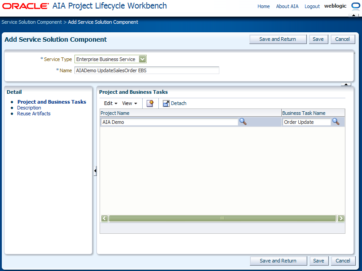Open the About AIA link
This screenshot has width=362, height=271.
pyautogui.click(x=287, y=6)
